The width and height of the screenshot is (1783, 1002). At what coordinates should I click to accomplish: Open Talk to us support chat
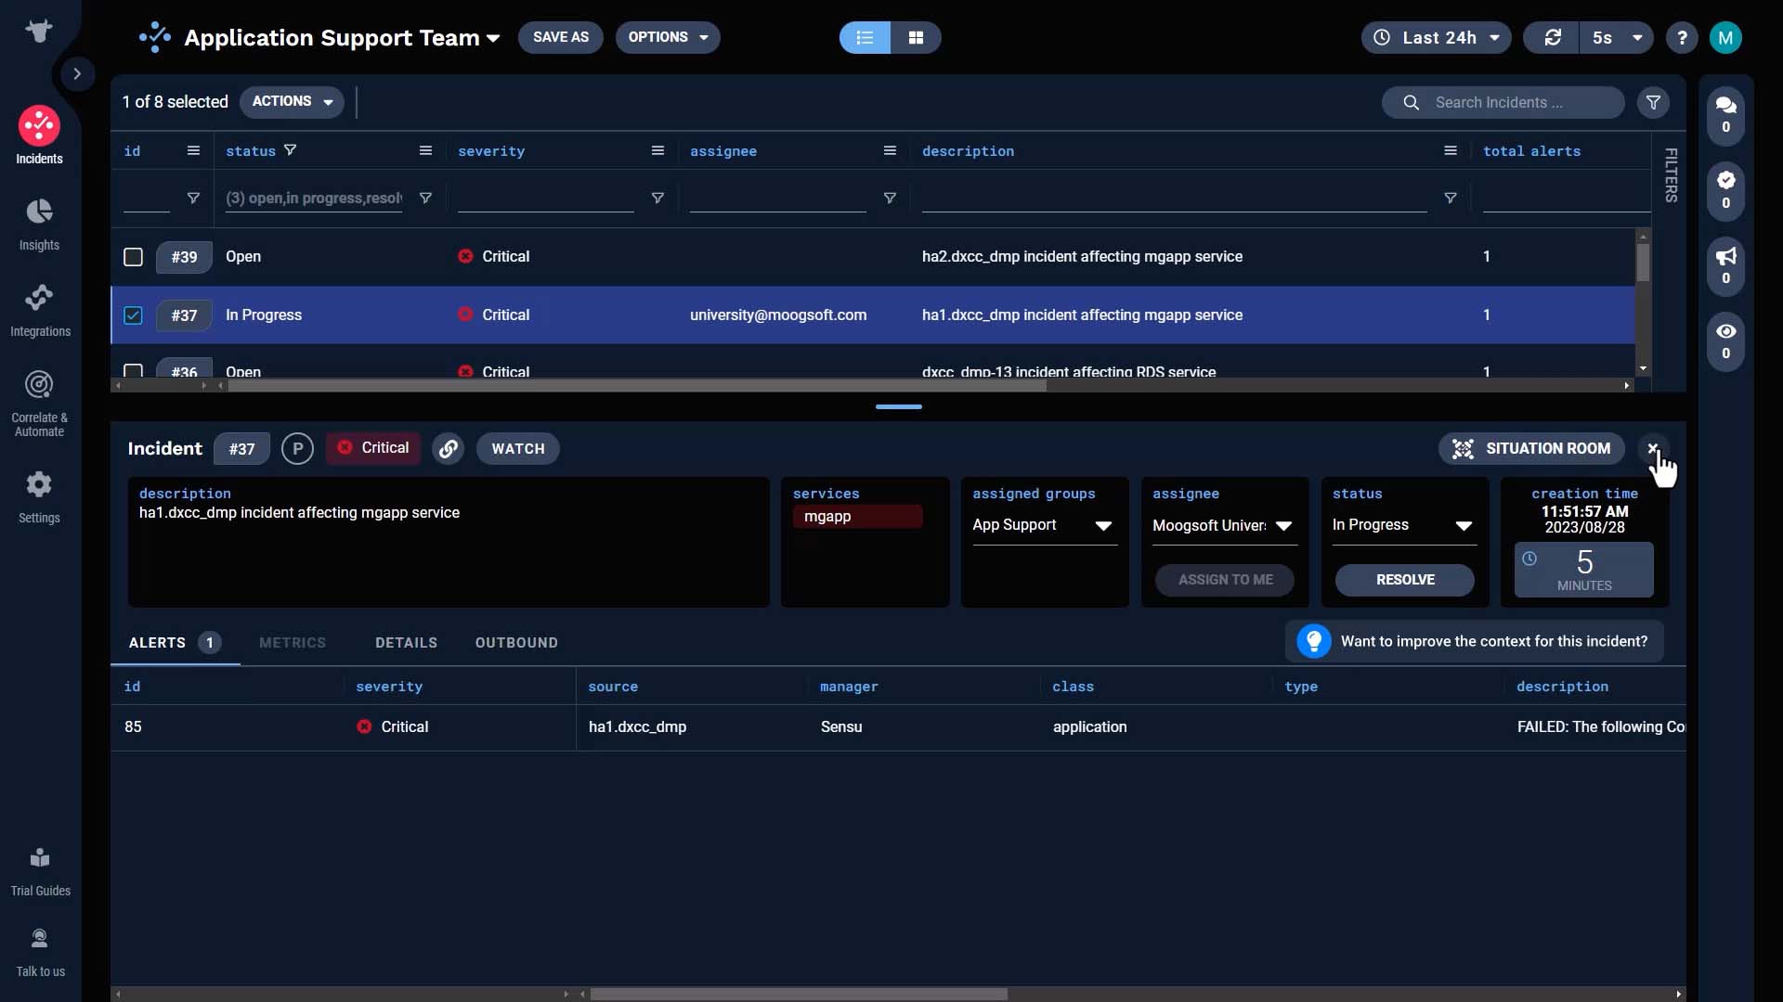(x=40, y=953)
